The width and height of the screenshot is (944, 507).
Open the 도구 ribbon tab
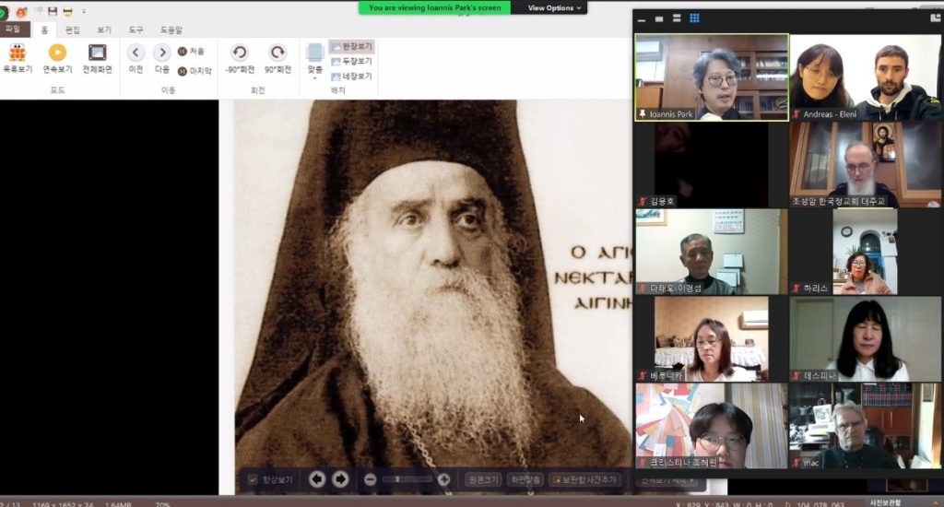[136, 29]
